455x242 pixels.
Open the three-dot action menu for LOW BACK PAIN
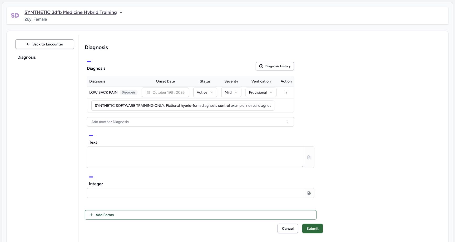click(x=286, y=92)
